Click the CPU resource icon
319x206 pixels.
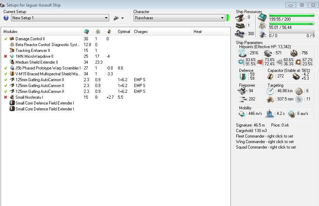262,18
